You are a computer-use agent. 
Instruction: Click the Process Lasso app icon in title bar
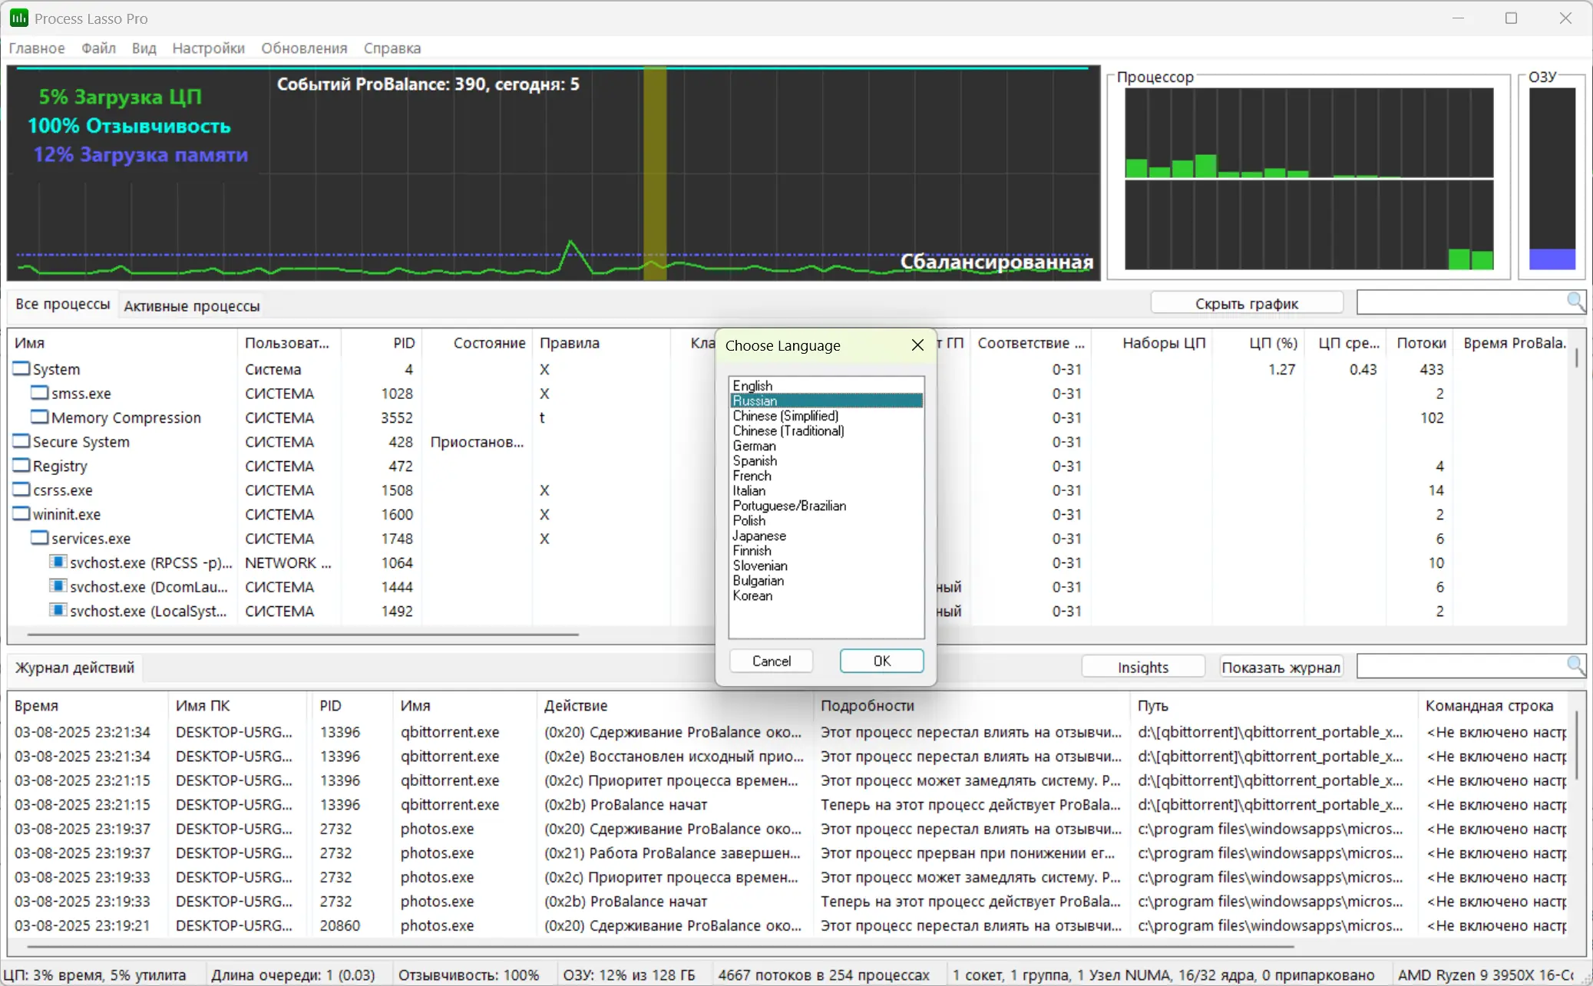click(18, 18)
